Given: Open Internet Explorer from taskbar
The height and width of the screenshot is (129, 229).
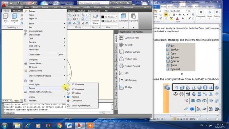Looking at the screenshot, I should click(28, 126).
